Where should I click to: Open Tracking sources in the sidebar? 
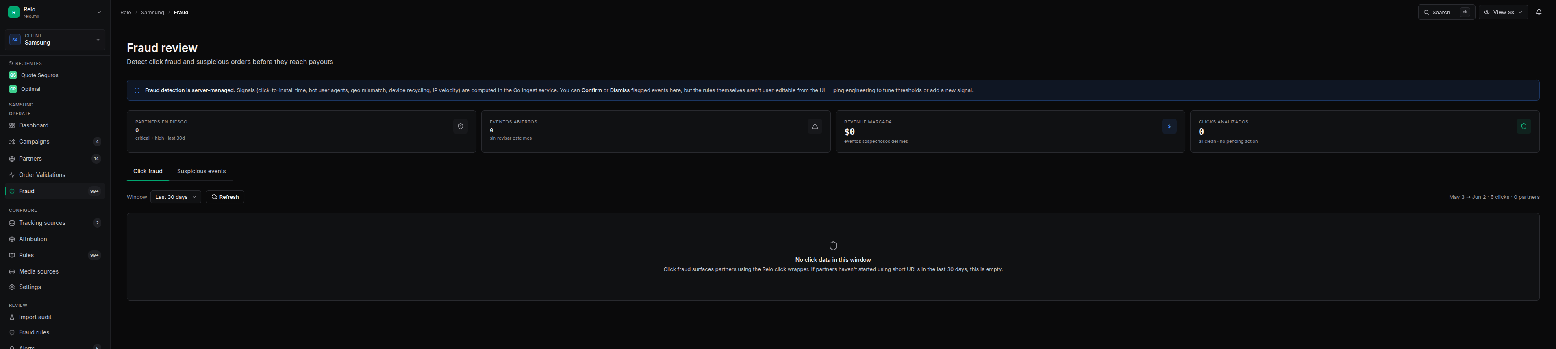55,223
